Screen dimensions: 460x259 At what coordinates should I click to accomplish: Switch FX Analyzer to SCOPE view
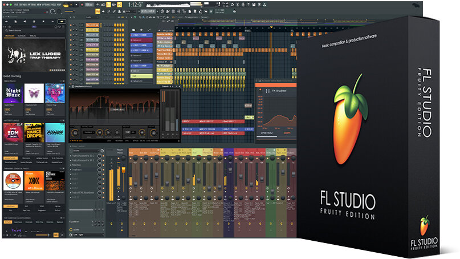coord(287,133)
